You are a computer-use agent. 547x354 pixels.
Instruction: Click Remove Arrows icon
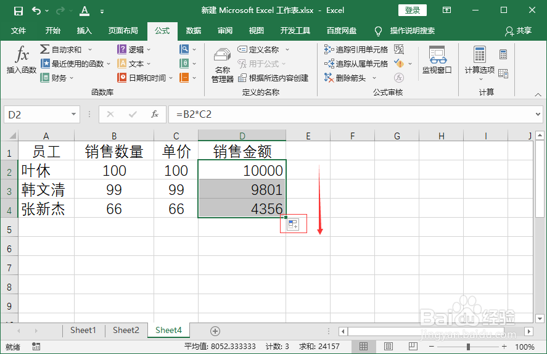pos(329,78)
